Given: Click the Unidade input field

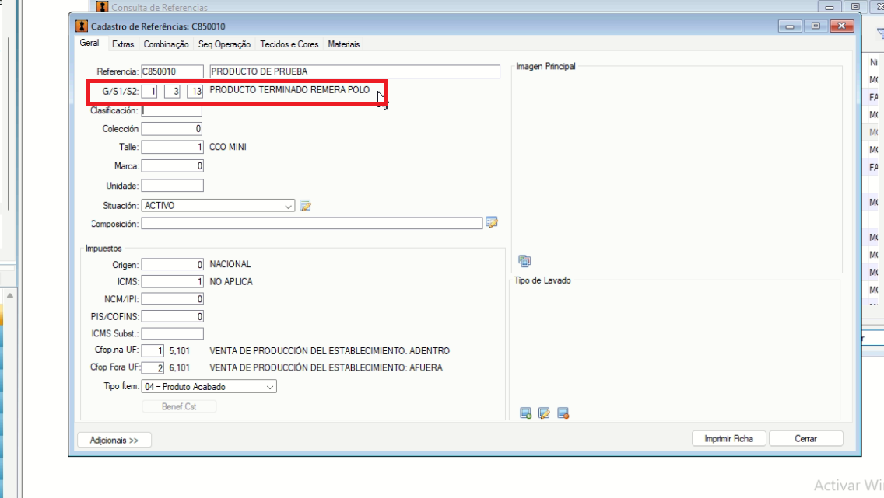Looking at the screenshot, I should [x=173, y=185].
